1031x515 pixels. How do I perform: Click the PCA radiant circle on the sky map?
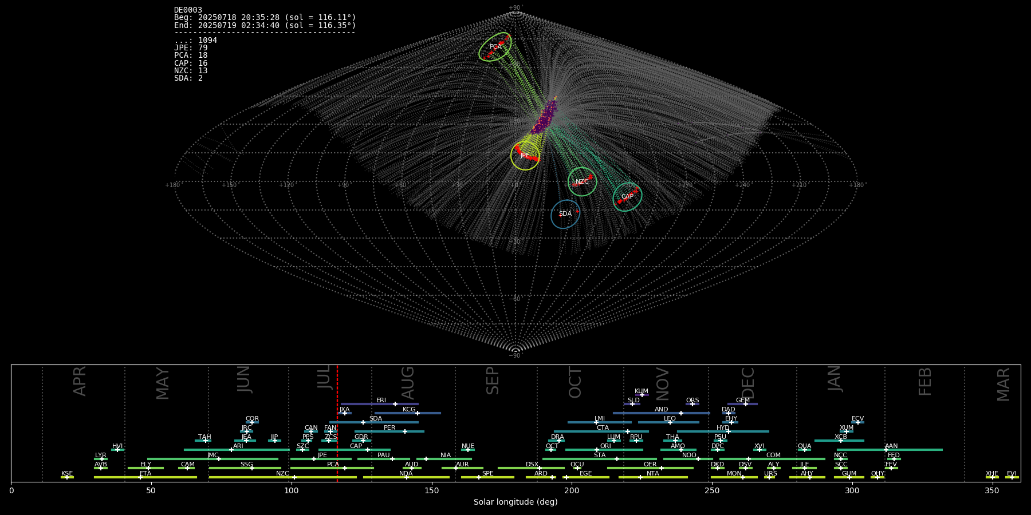(x=495, y=47)
